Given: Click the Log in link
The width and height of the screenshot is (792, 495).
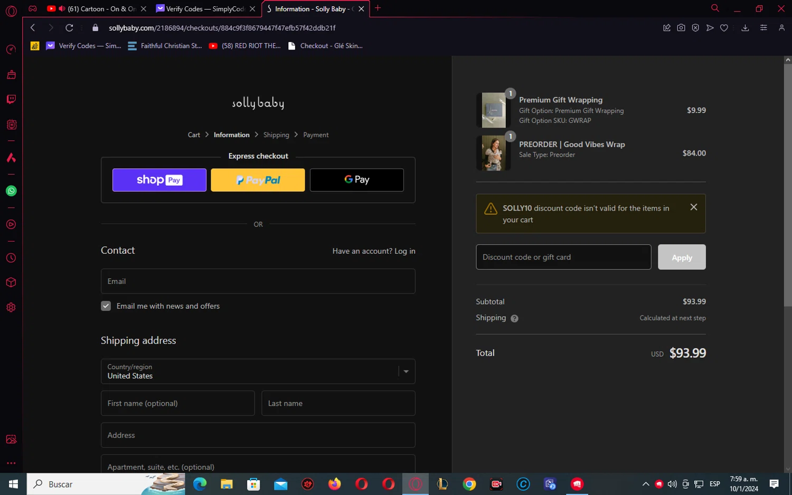Looking at the screenshot, I should coord(405,251).
